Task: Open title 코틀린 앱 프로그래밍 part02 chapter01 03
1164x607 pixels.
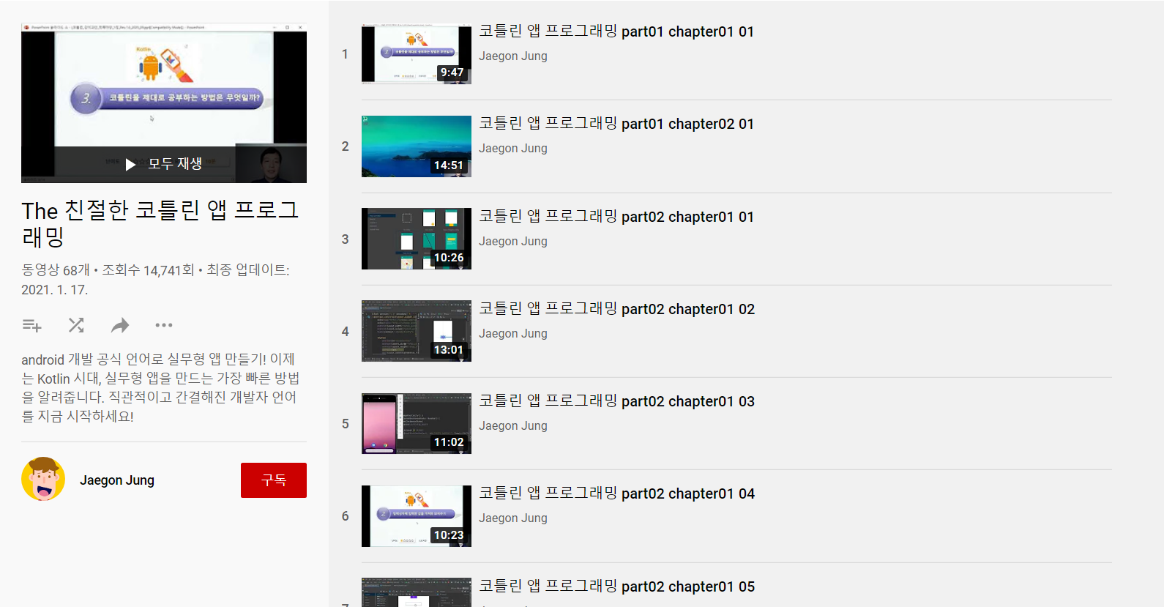Action: (616, 401)
